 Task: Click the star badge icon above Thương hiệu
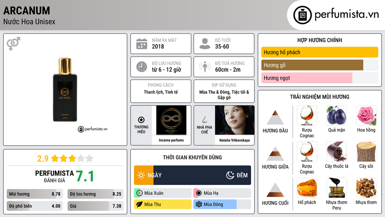[141, 120]
